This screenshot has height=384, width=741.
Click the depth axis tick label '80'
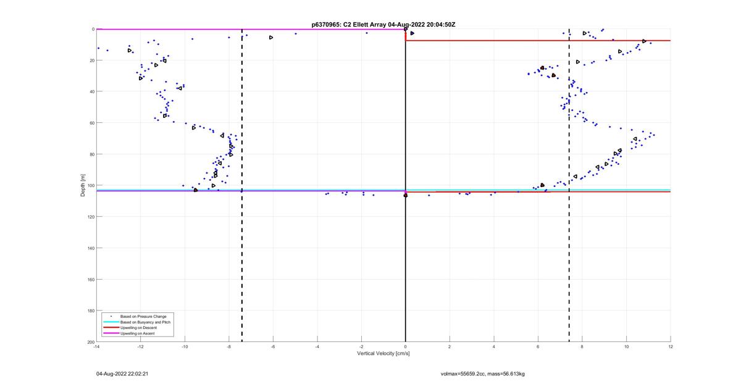tap(91, 154)
